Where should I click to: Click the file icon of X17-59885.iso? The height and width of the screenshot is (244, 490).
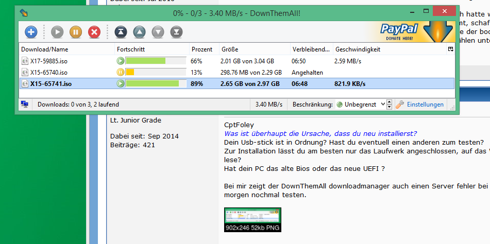click(25, 61)
